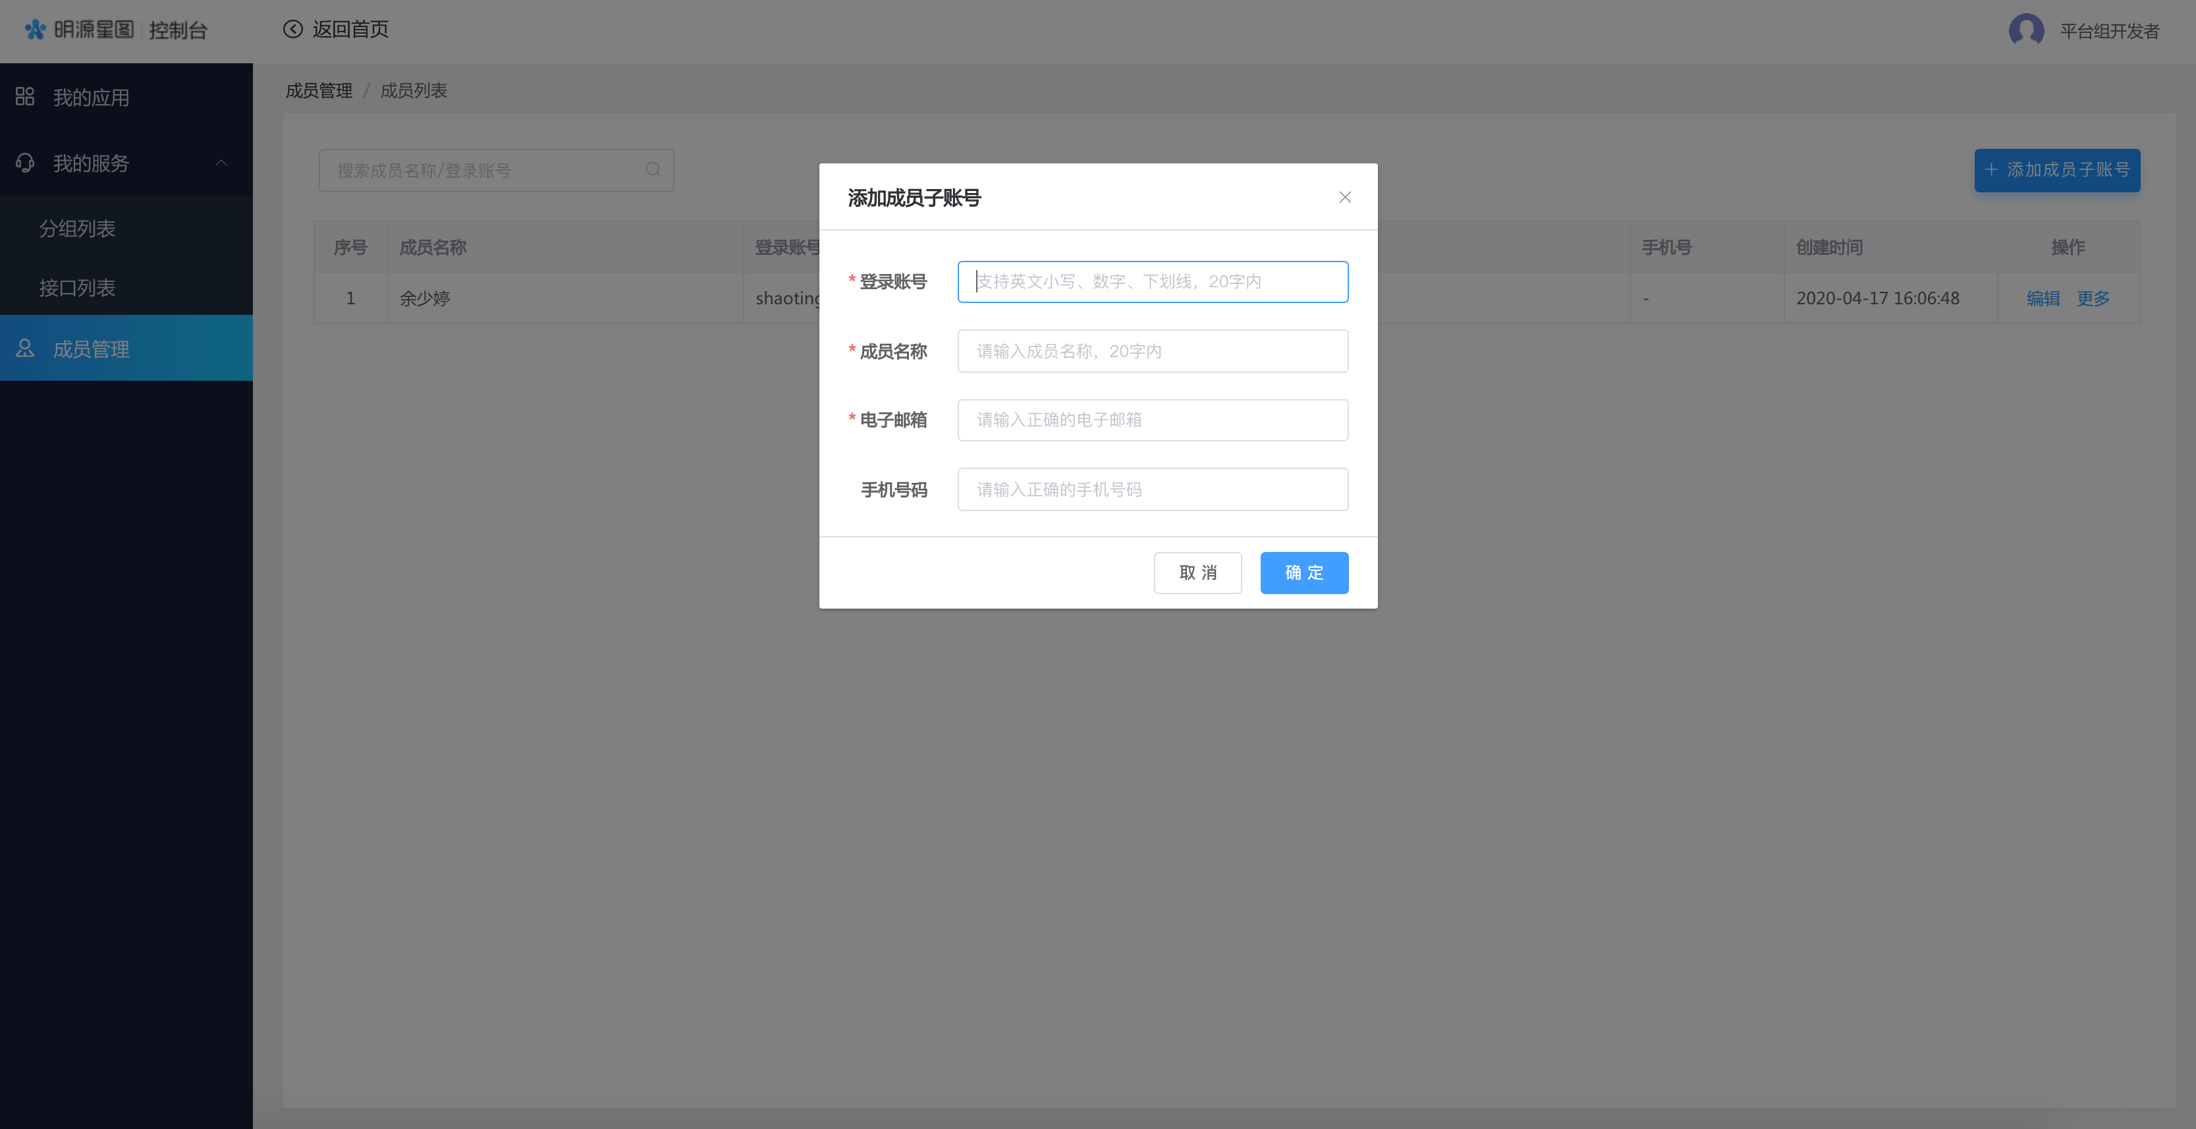Screen dimensions: 2196x1129
Task: Open 分组列表 in the sidebar
Action: (x=78, y=228)
